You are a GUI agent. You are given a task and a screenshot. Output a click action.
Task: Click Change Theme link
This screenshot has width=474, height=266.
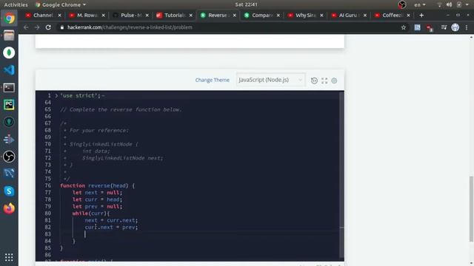[x=213, y=80]
